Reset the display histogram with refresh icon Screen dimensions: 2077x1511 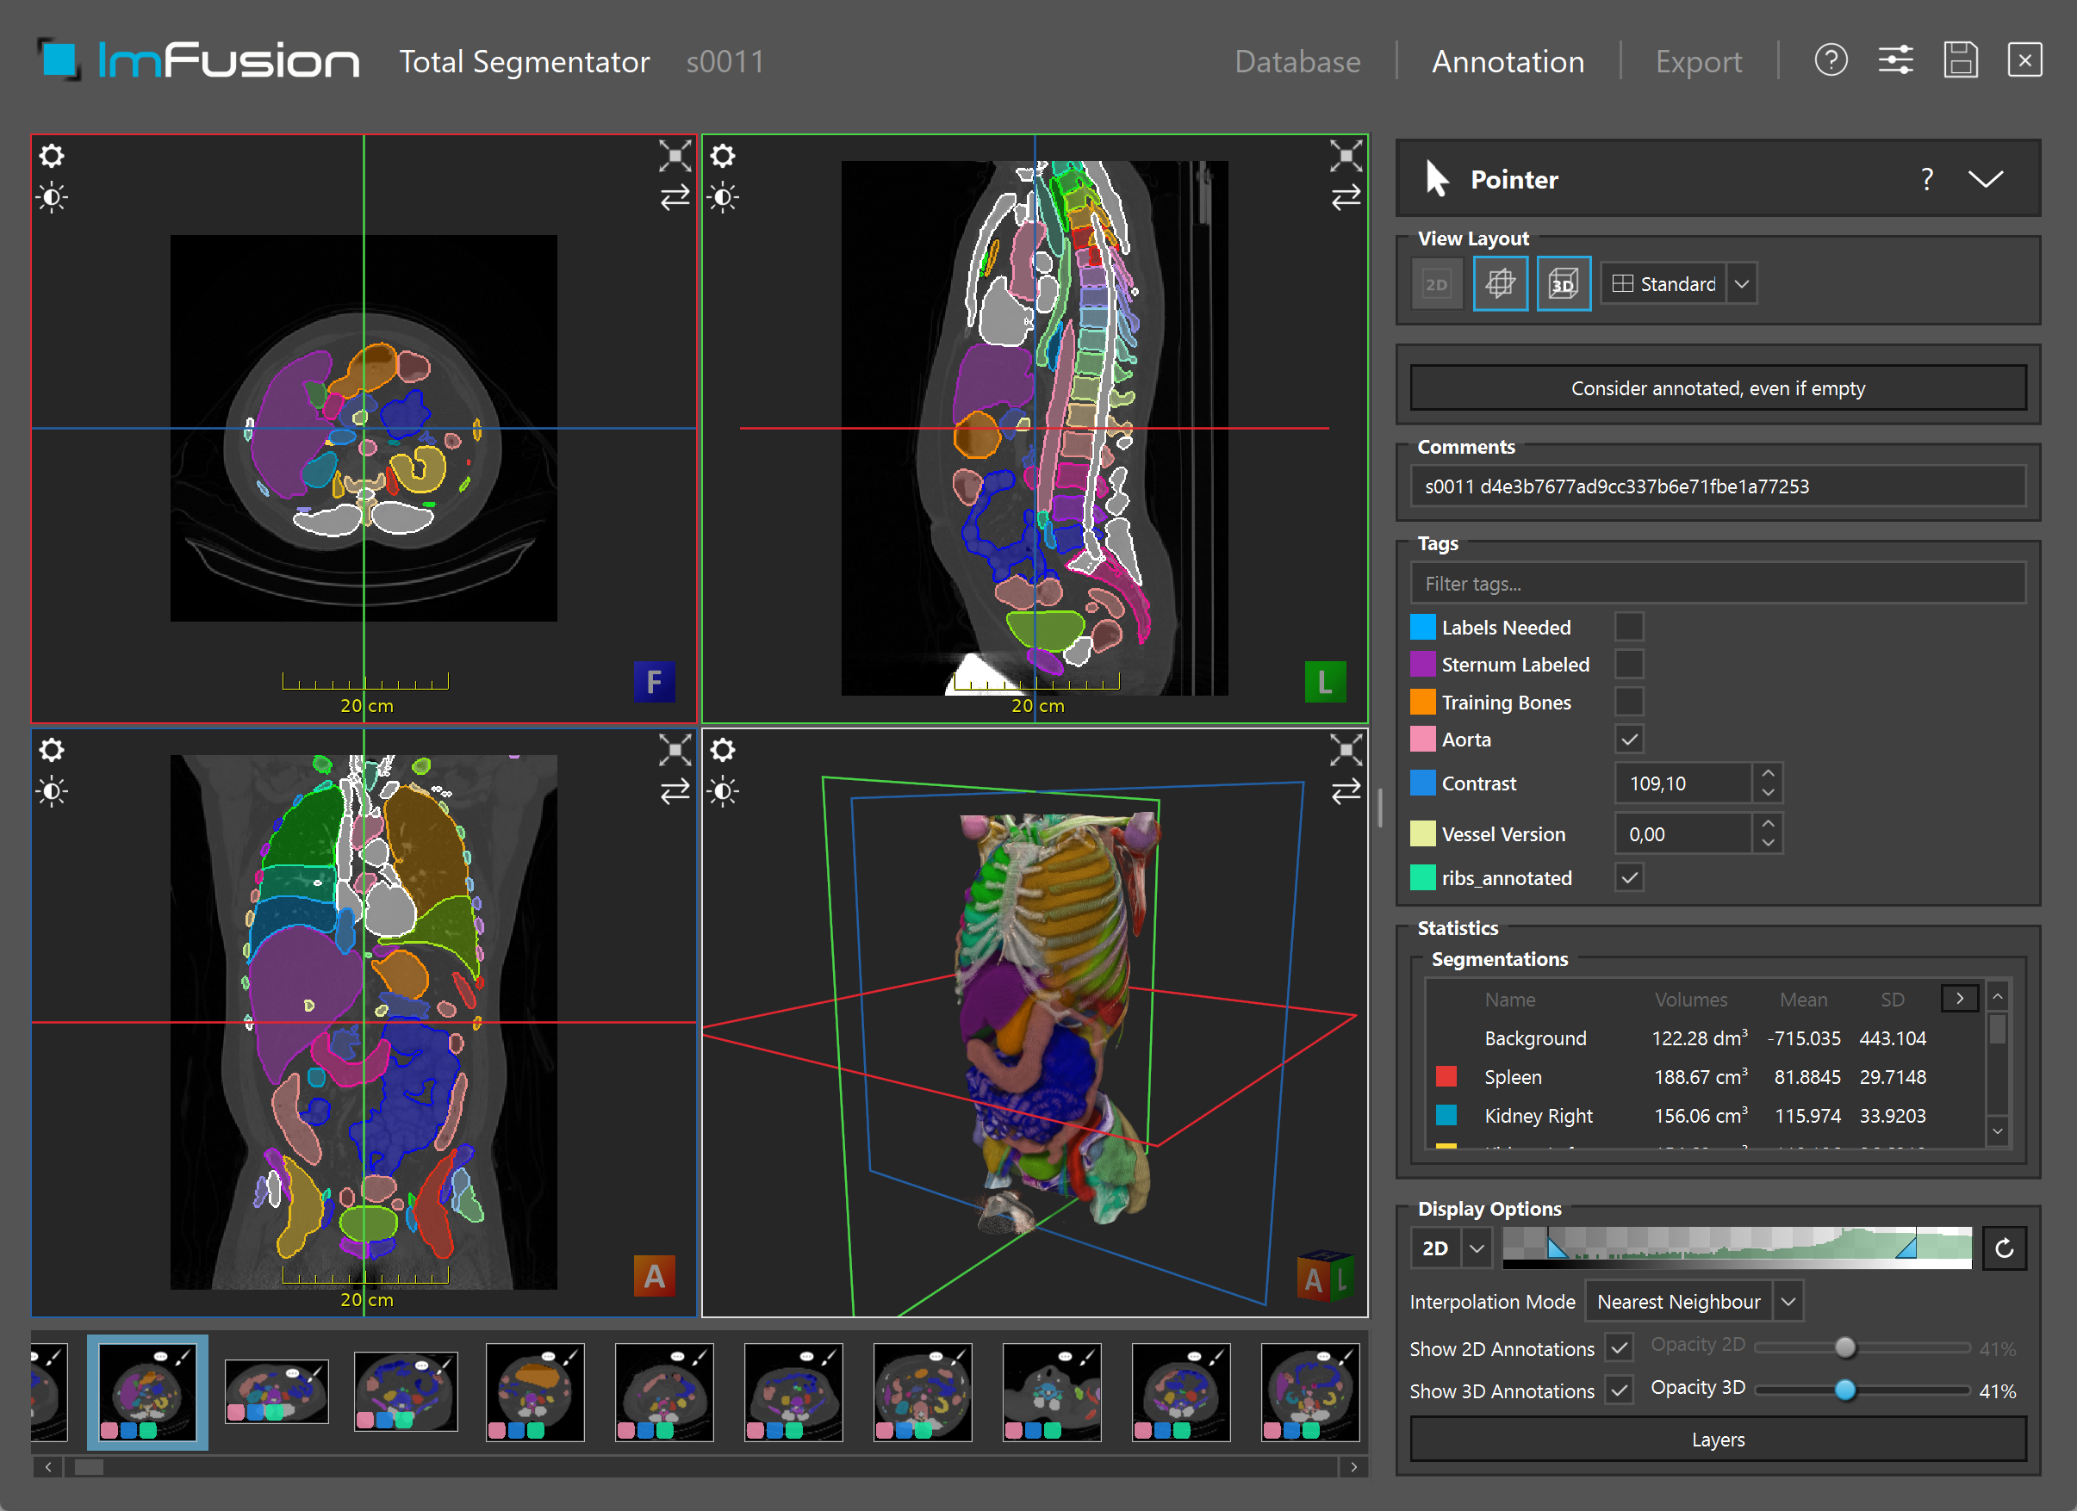[2004, 1248]
